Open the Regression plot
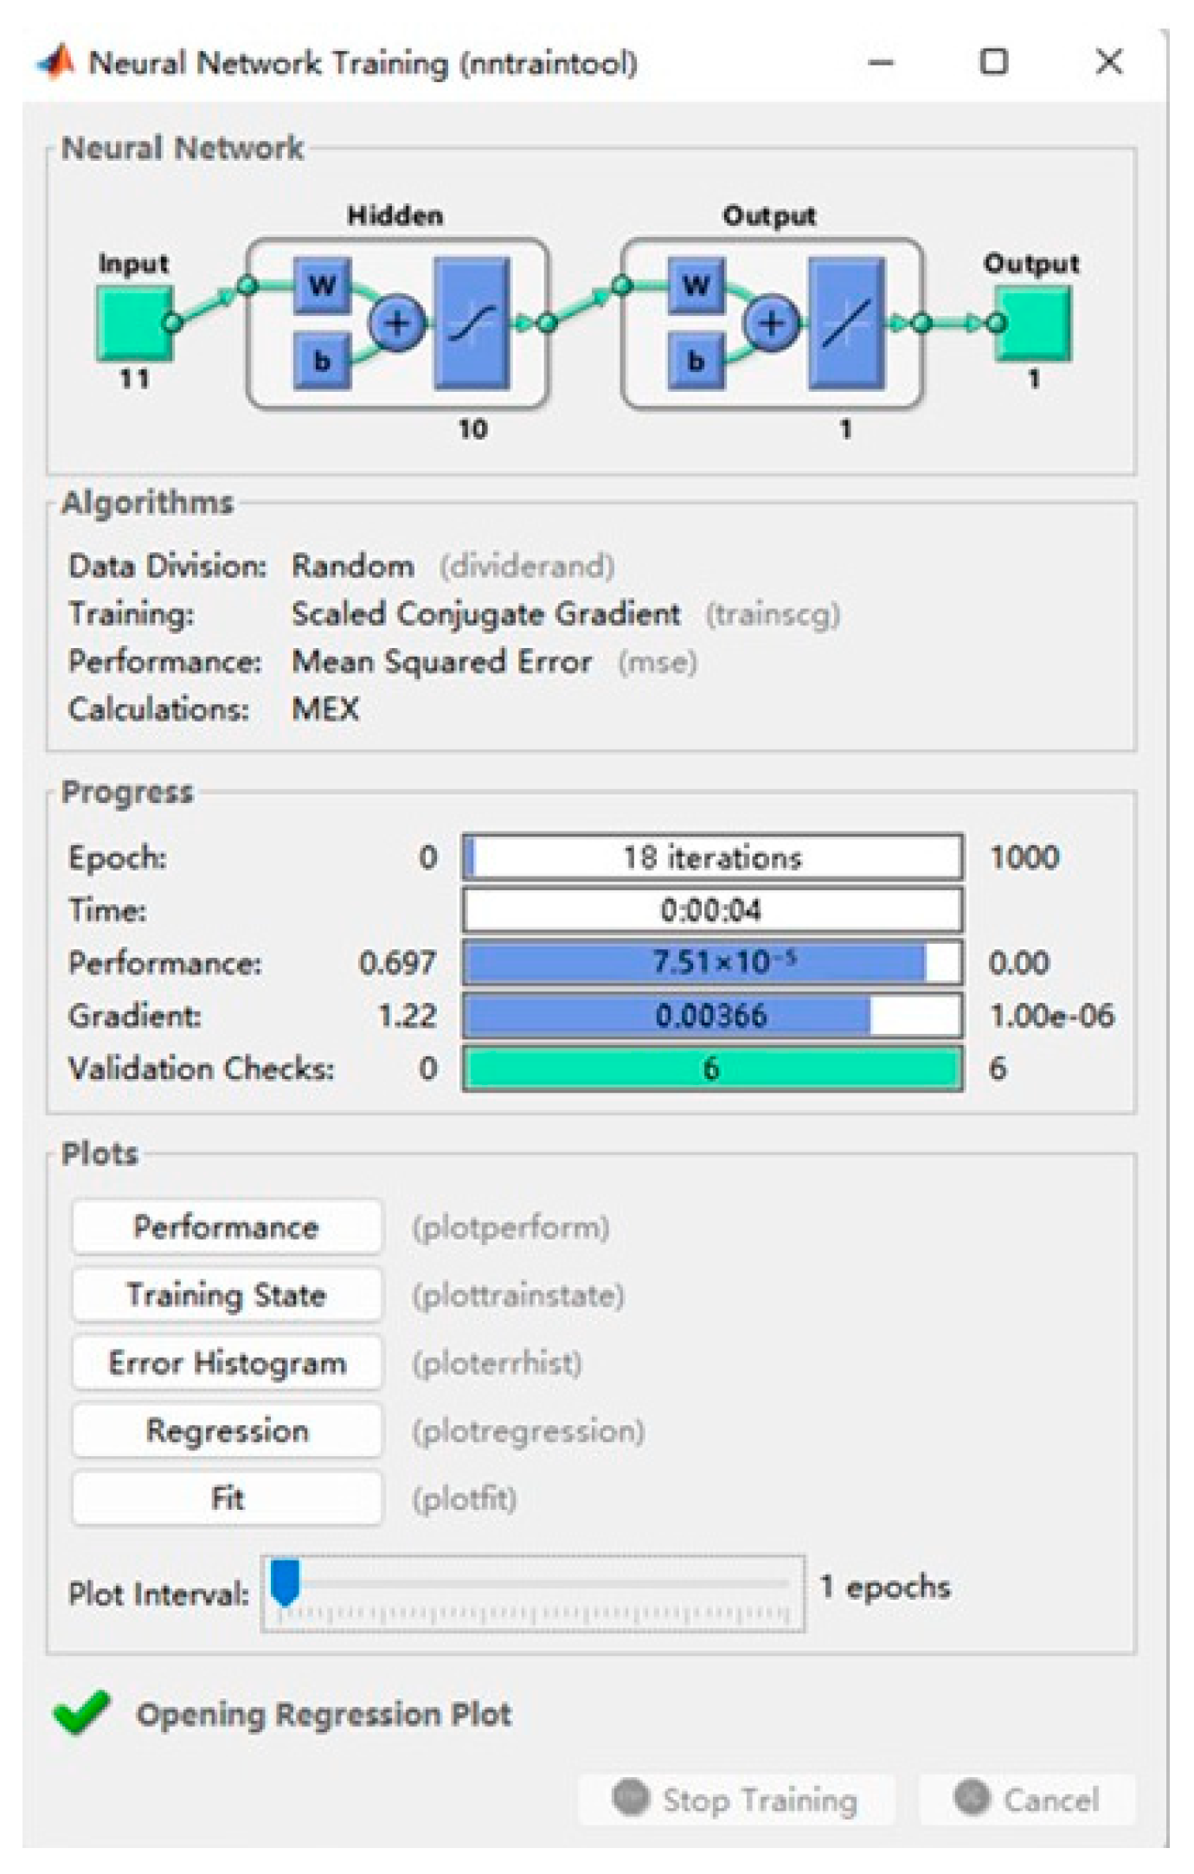Image resolution: width=1194 pixels, height=1874 pixels. [x=227, y=1430]
